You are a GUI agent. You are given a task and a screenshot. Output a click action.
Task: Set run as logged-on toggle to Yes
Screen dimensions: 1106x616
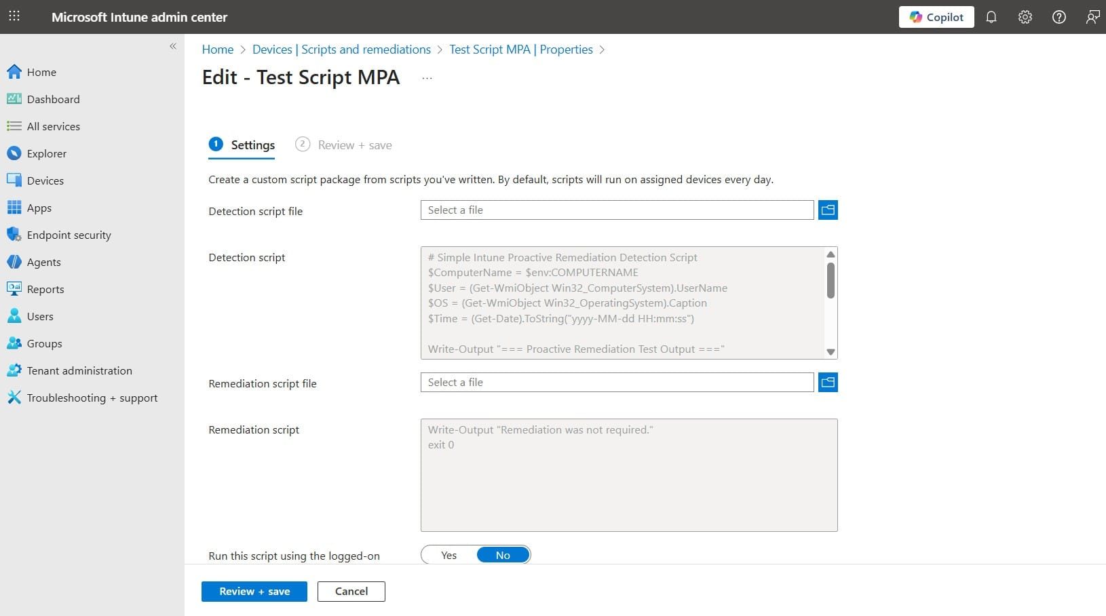coord(449,555)
